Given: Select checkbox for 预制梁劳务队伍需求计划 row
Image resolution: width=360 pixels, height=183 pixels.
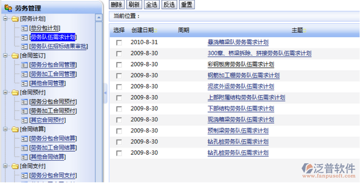Looking at the screenshot, I should point(119,131).
